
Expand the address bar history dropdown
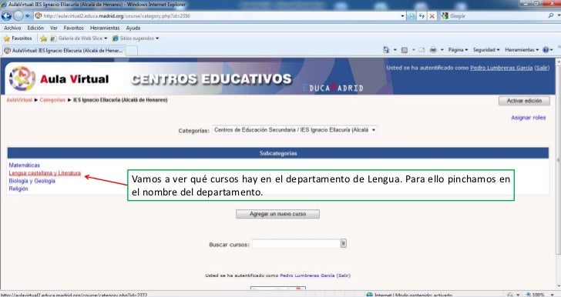pyautogui.click(x=402, y=16)
